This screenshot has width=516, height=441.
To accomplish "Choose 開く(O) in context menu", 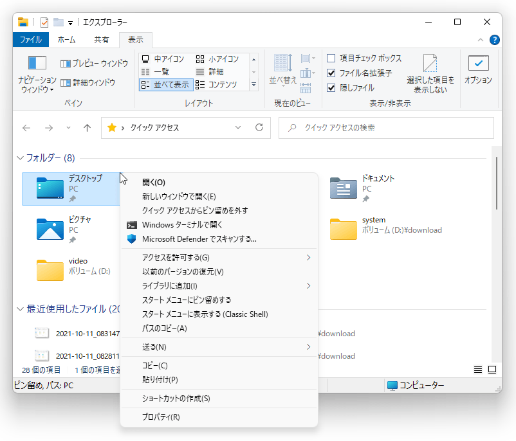I will 219,182.
